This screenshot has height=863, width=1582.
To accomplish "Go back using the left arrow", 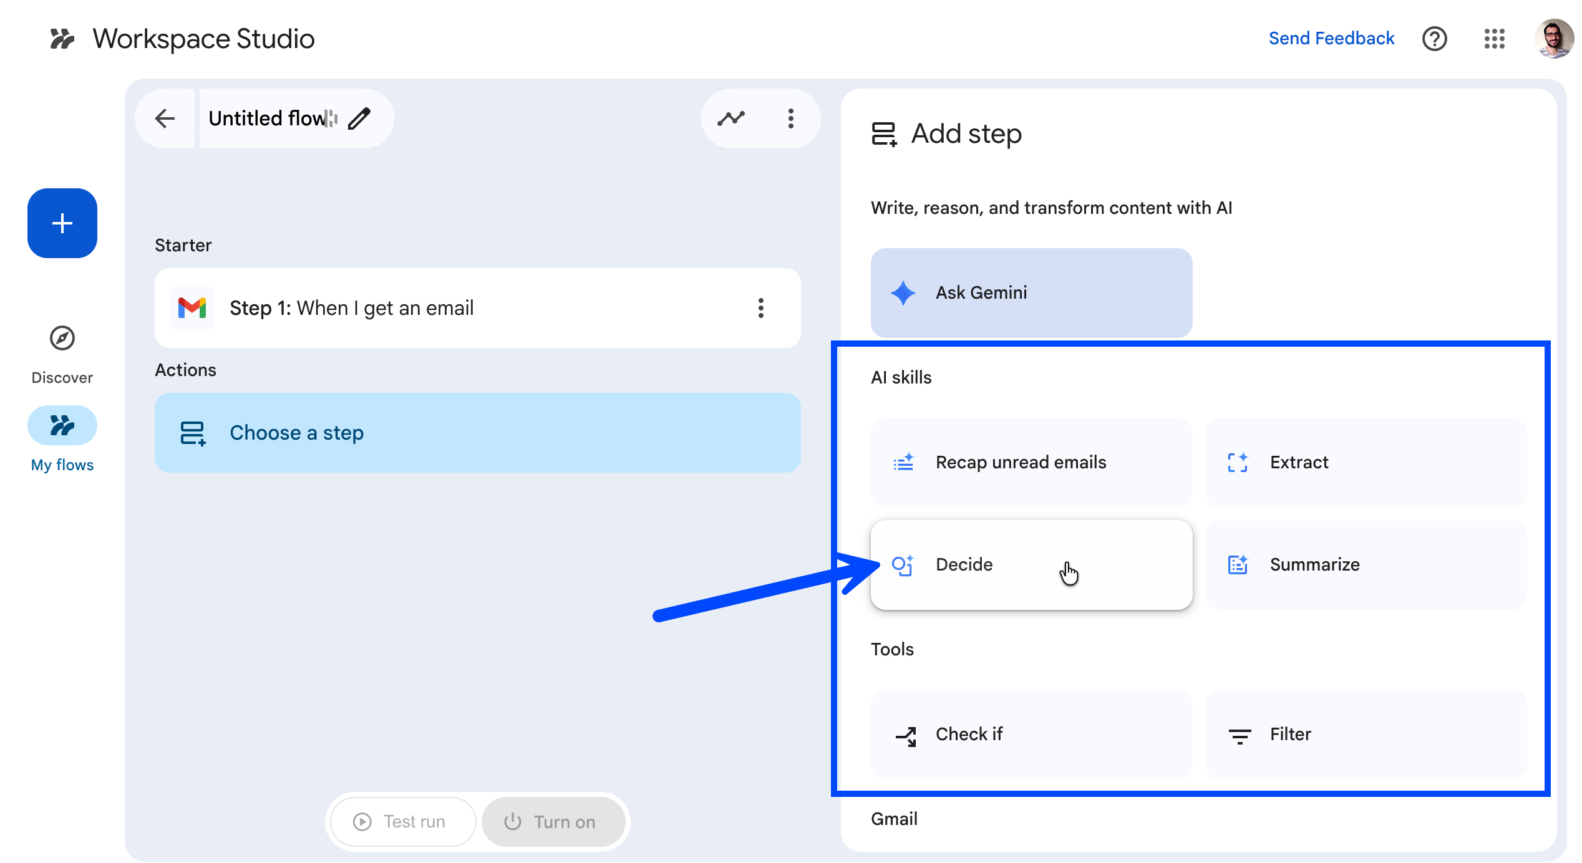I will click(165, 118).
